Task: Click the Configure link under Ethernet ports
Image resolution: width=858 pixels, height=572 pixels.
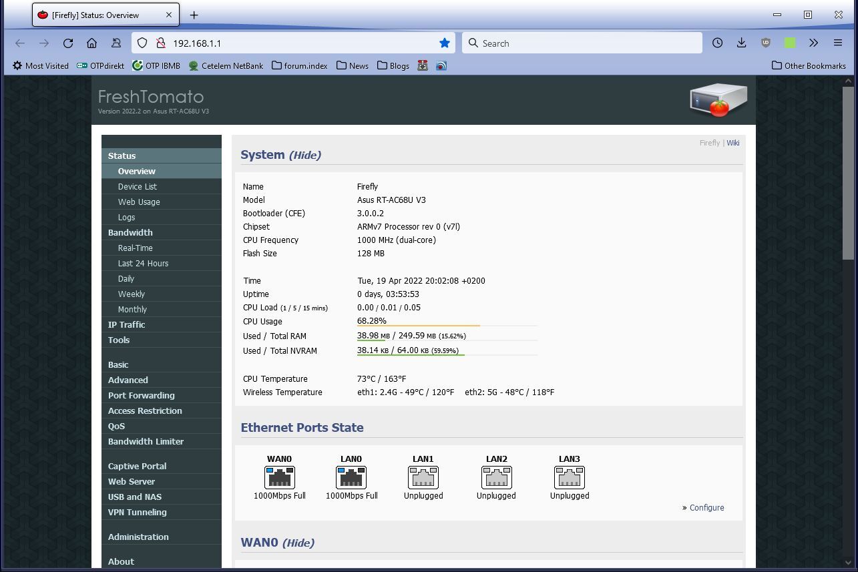Action: [706, 507]
